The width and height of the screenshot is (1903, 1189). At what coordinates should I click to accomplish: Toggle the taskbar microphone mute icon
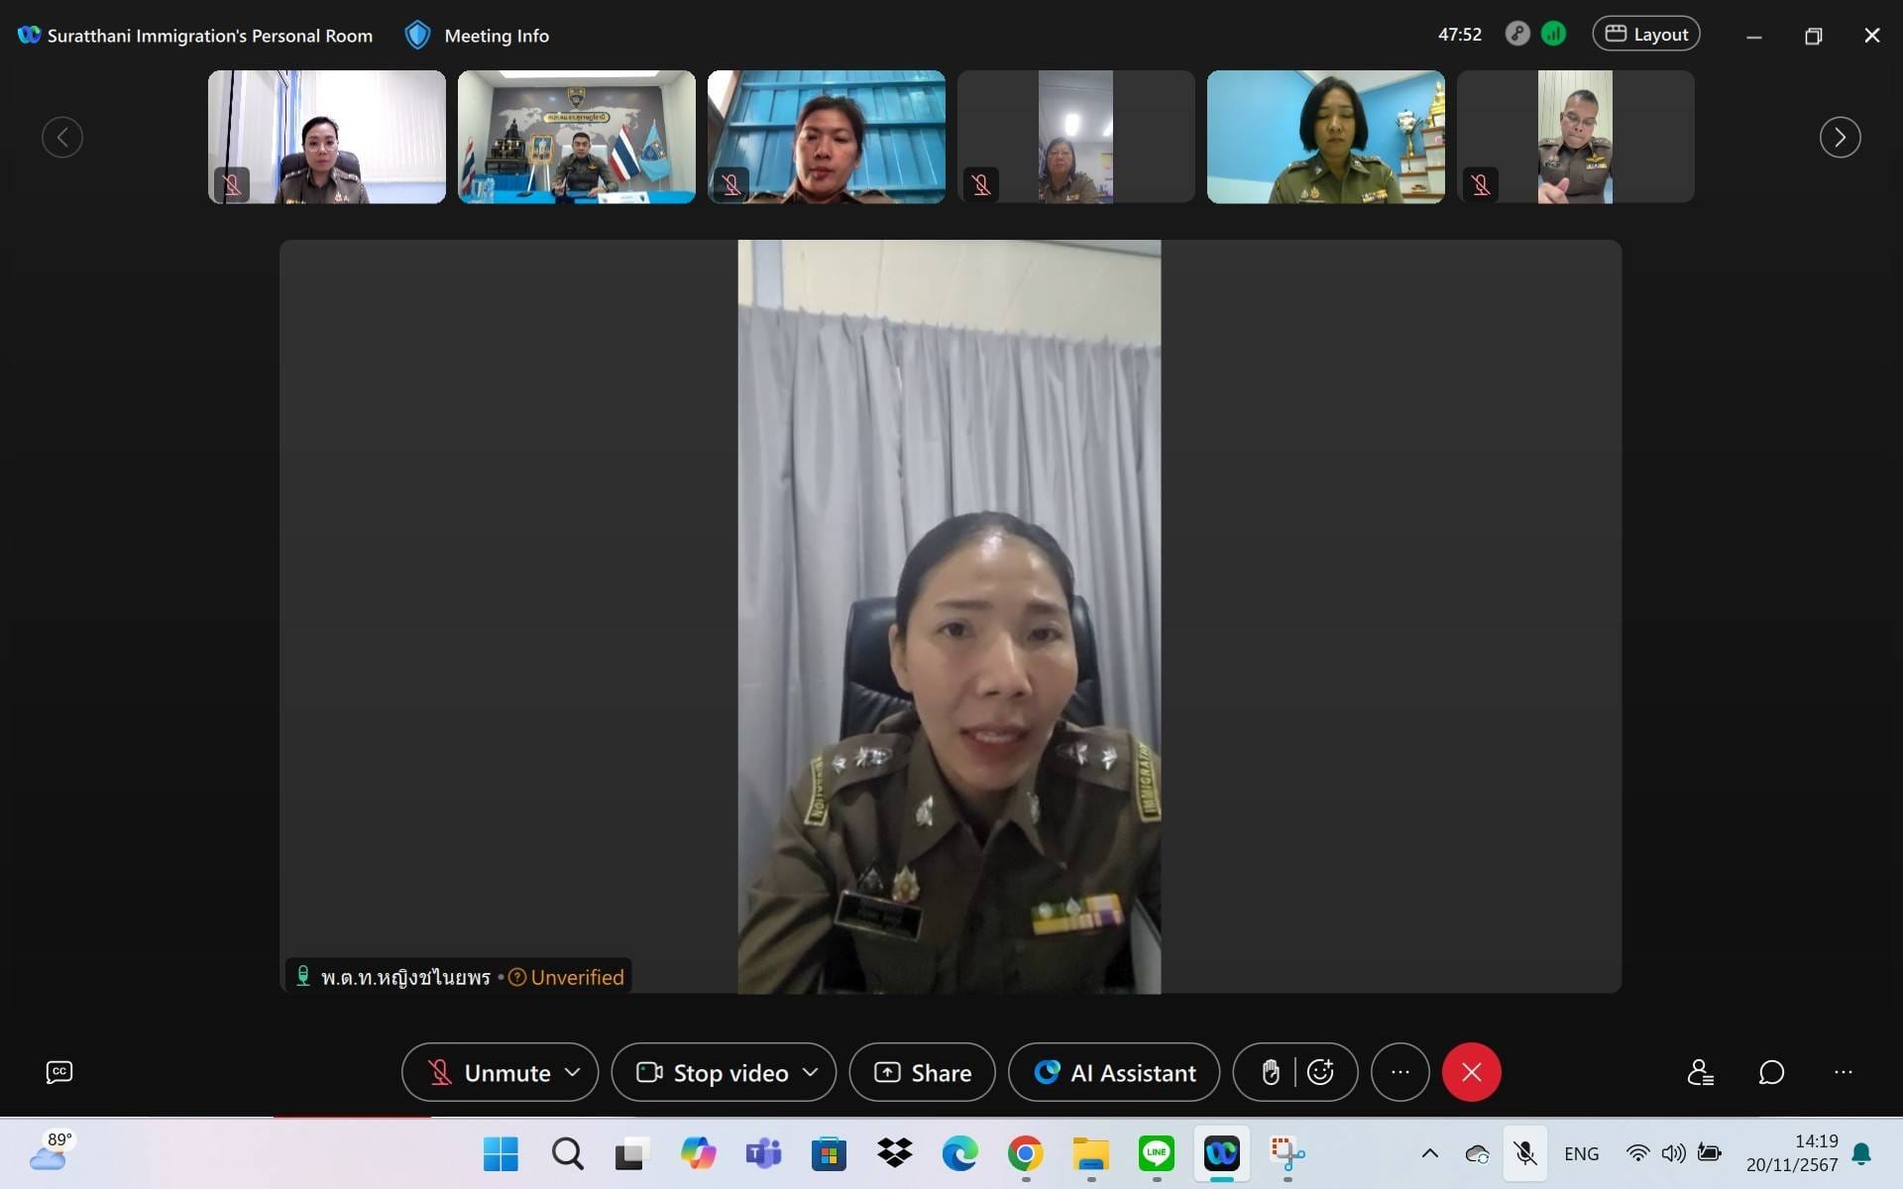point(1524,1153)
